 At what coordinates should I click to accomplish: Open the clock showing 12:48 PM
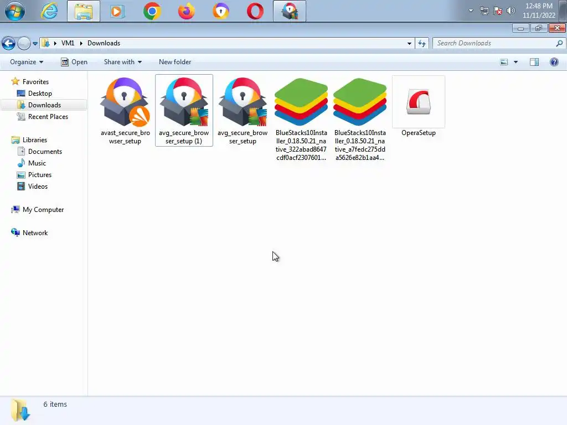[x=539, y=11]
